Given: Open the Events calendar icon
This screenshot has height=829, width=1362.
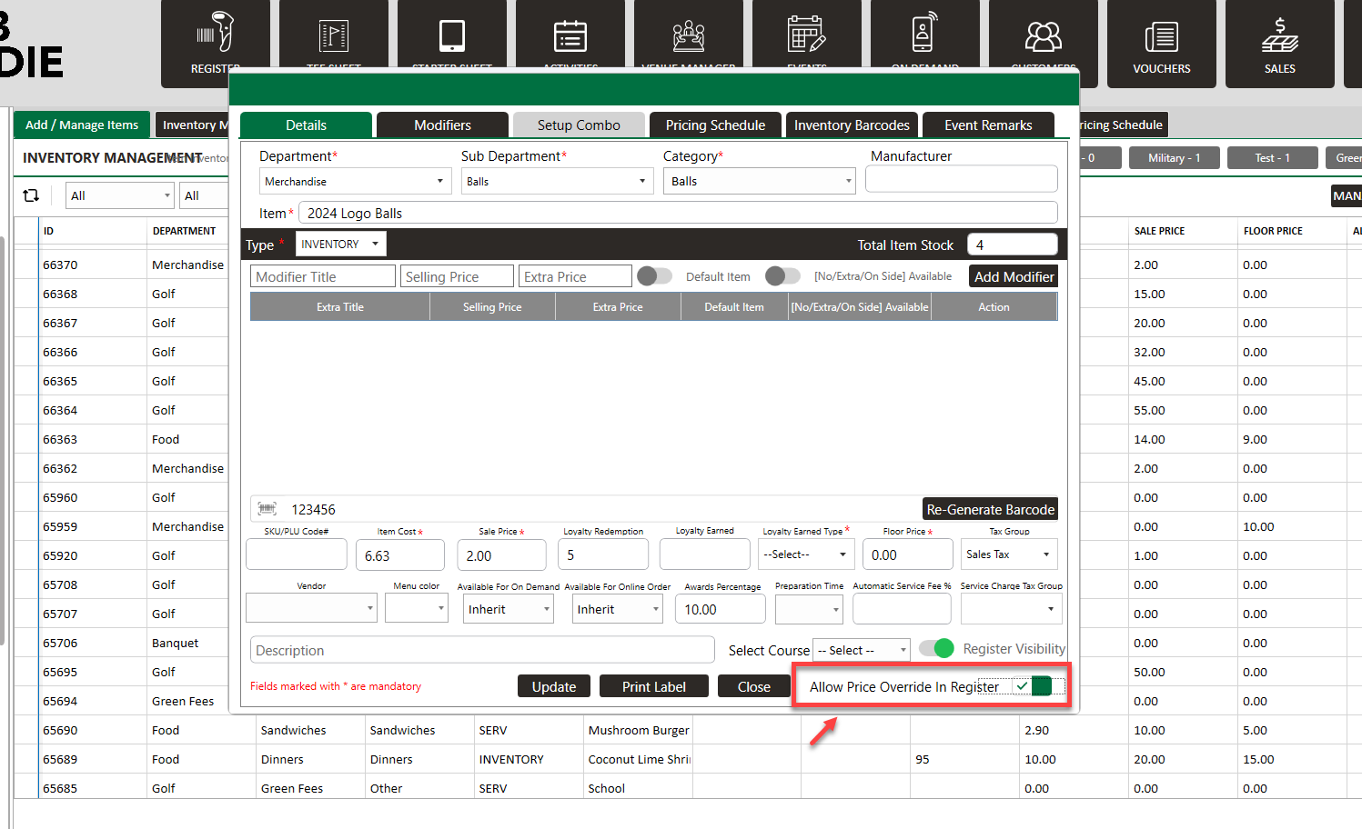Looking at the screenshot, I should [x=807, y=36].
